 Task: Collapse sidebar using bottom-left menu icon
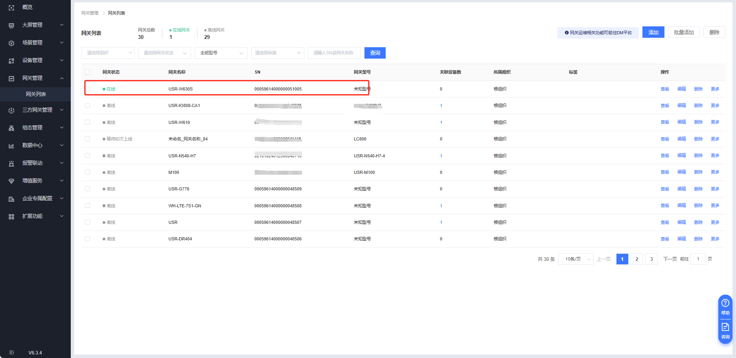(x=11, y=352)
